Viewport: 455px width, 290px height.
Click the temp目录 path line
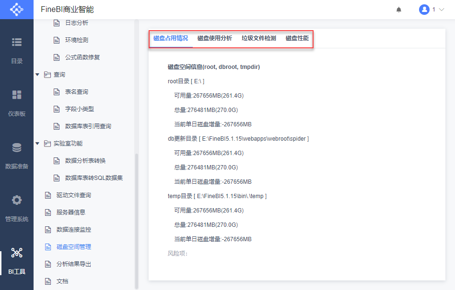[x=217, y=196]
